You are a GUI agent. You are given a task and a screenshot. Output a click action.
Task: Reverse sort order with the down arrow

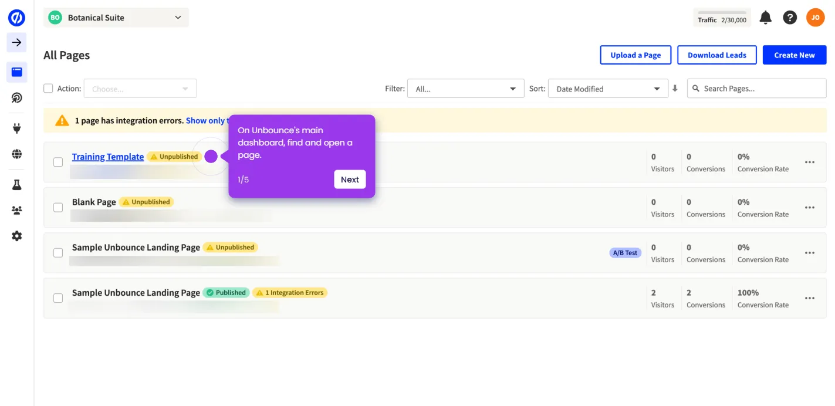[x=675, y=89]
